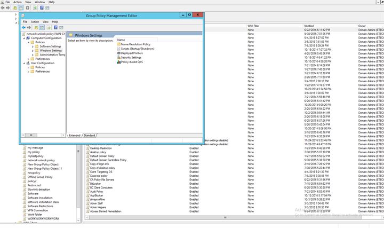The image size is (384, 228).
Task: Expand Administrative Templates in the tree
Action: (33, 54)
